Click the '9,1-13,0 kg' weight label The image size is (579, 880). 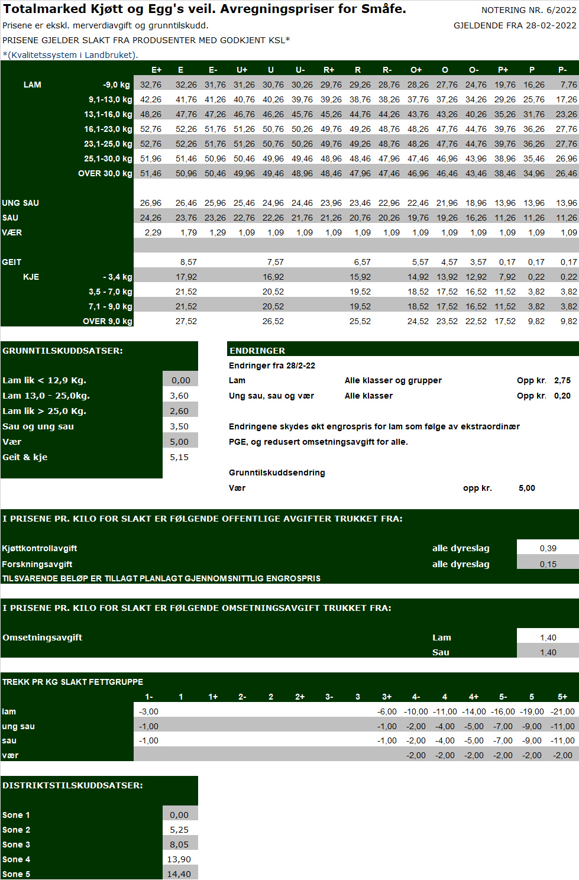coord(111,99)
